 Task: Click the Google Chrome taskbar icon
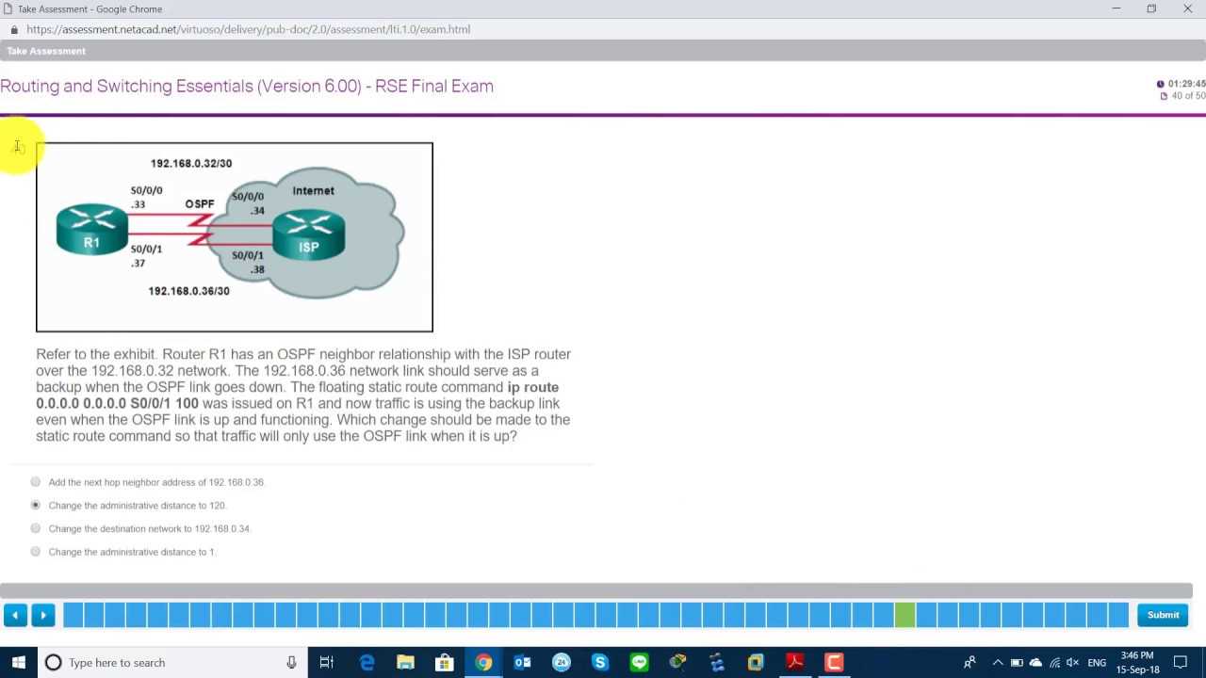(483, 662)
